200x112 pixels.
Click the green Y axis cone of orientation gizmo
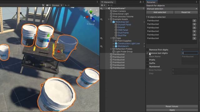click(91, 12)
